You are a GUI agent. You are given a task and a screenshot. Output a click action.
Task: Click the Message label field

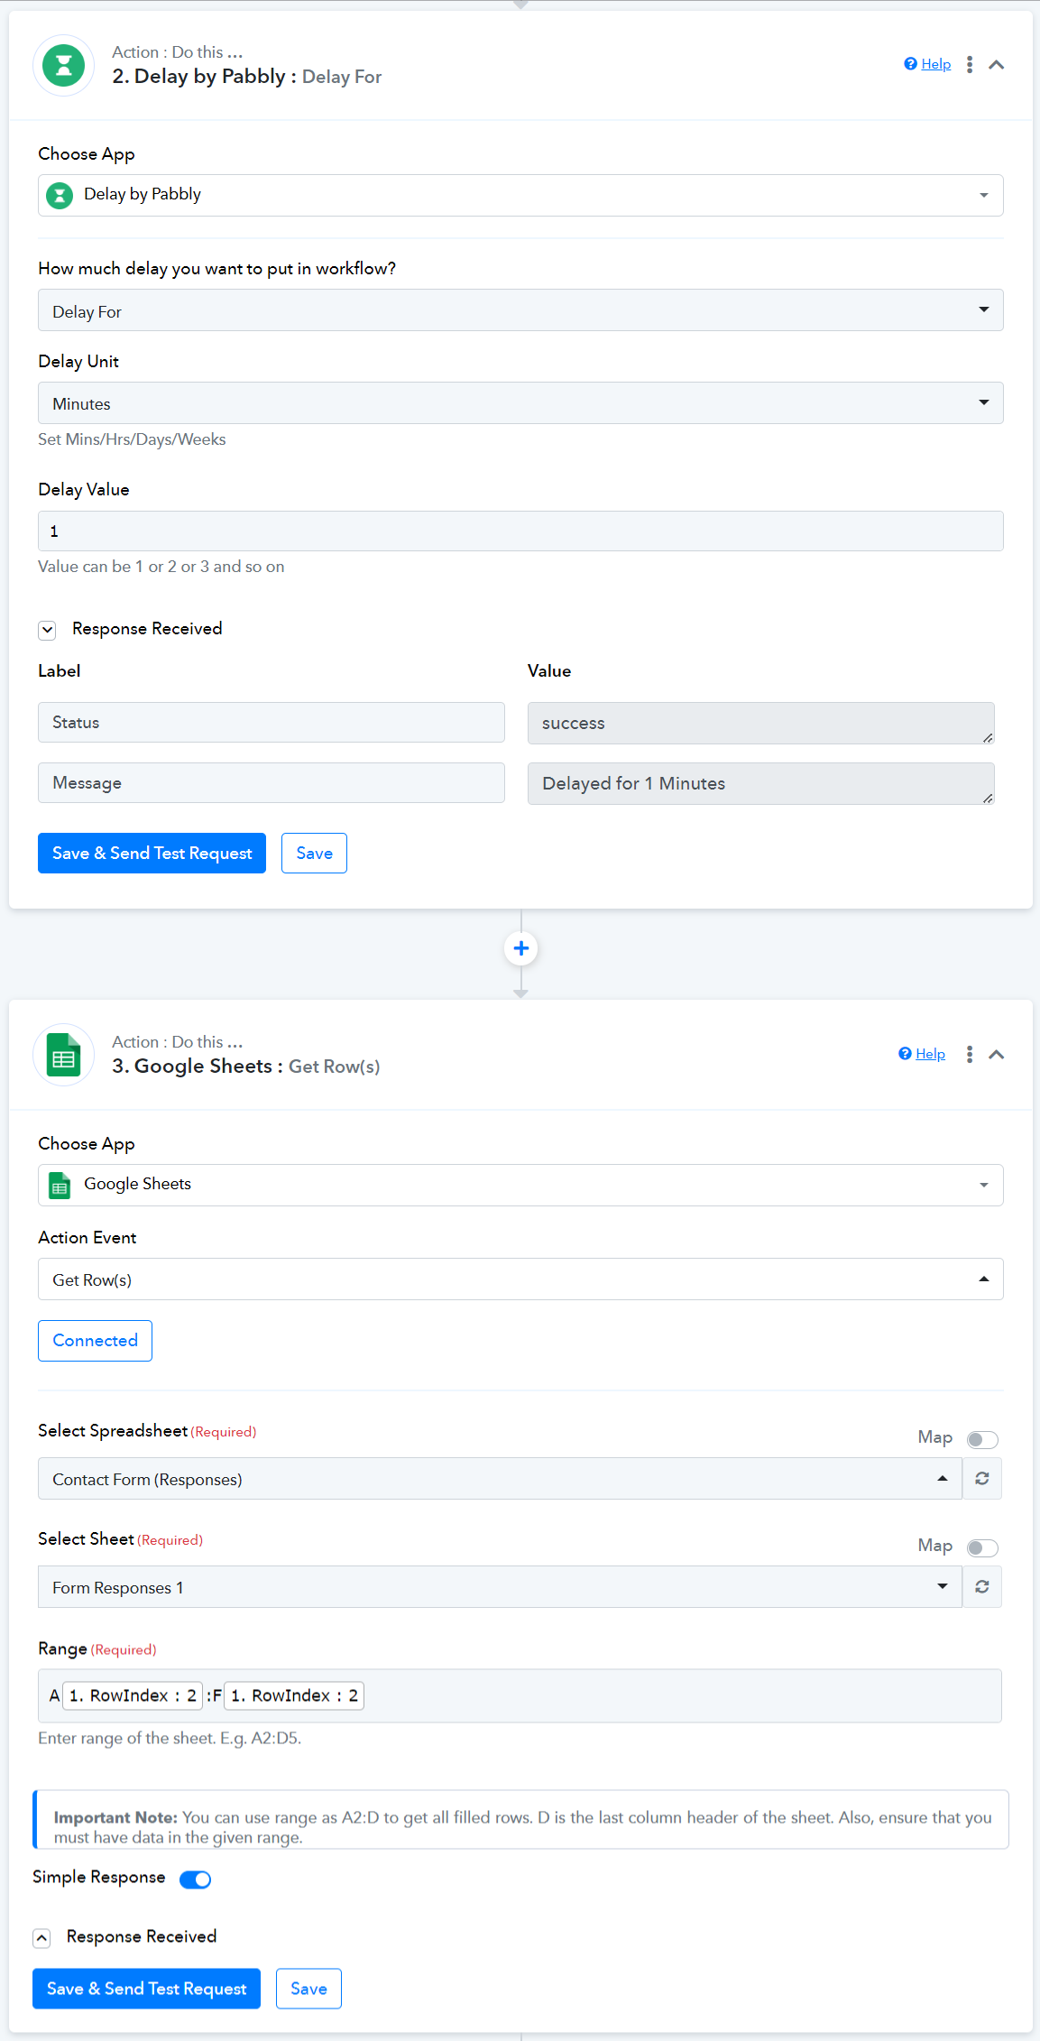point(272,782)
